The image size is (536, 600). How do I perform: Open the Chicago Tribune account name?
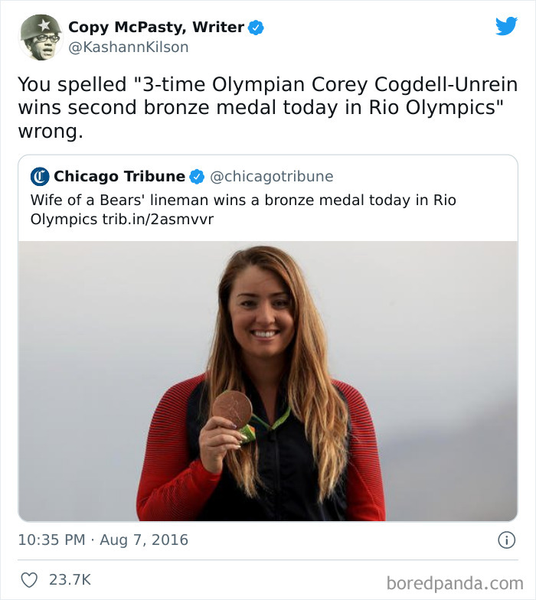(119, 177)
